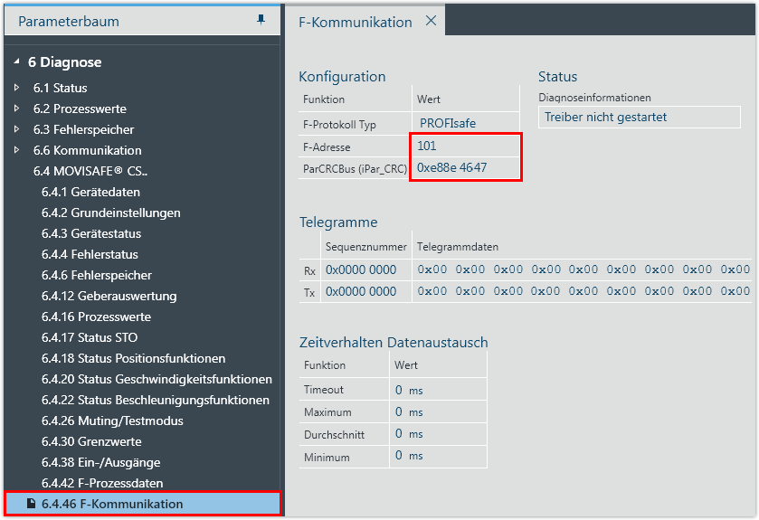Click the document icon beside 6.4.46 F-Kommunikation
Image resolution: width=759 pixels, height=520 pixels.
[31, 504]
